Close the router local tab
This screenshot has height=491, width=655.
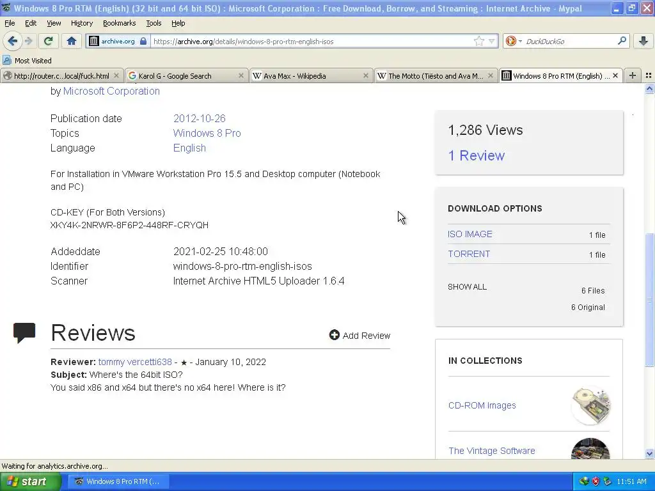coord(116,75)
